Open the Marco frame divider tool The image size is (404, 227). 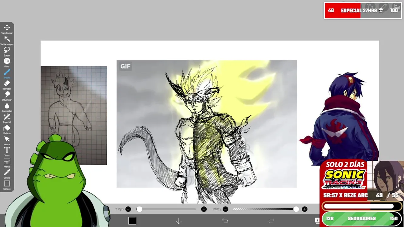click(x=7, y=163)
